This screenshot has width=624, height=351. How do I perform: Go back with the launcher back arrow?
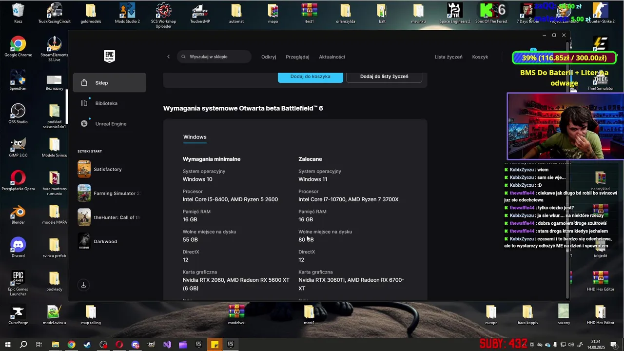(169, 57)
